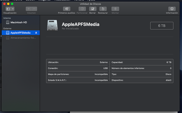
Task: Click the 'disk3' device value
Action: (x=169, y=80)
